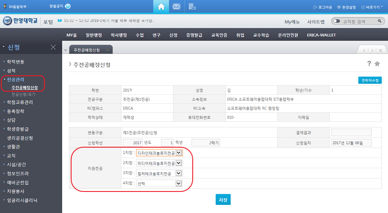Add page to favorites with star icon
The height and width of the screenshot is (213, 388).
pos(377,64)
